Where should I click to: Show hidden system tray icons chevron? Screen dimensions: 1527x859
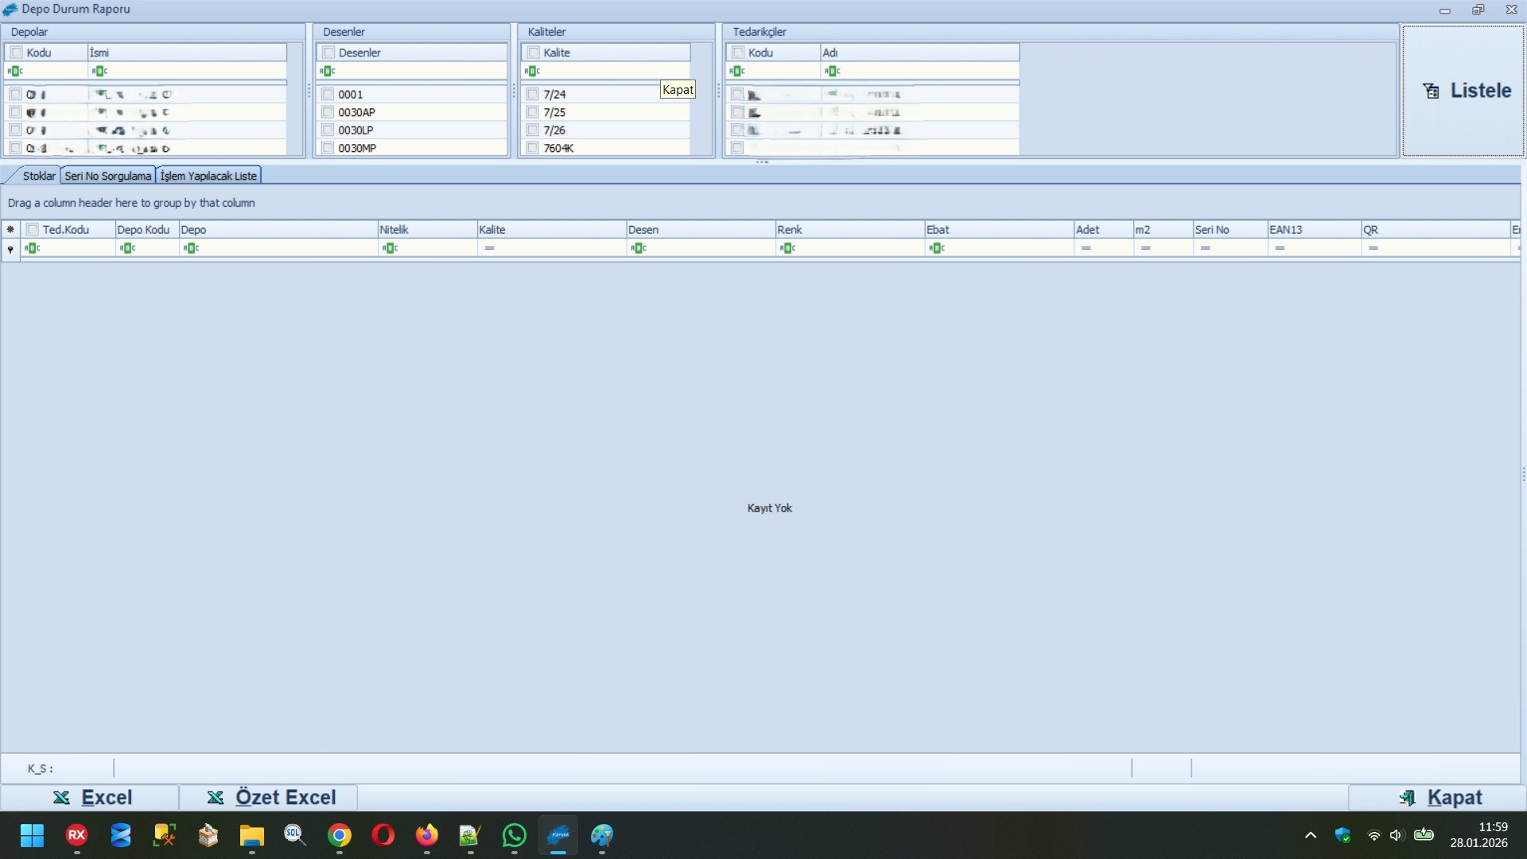(x=1310, y=836)
